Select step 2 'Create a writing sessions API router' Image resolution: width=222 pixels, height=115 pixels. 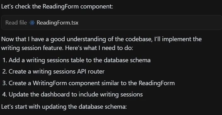(x=53, y=72)
